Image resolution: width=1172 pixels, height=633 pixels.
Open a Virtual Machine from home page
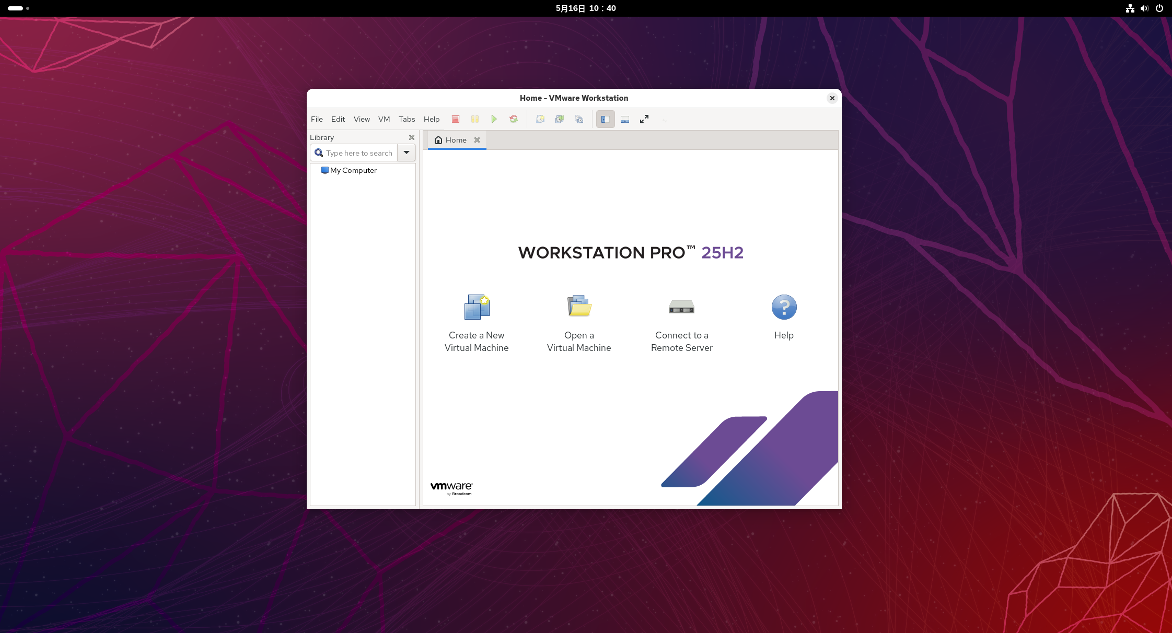579,323
